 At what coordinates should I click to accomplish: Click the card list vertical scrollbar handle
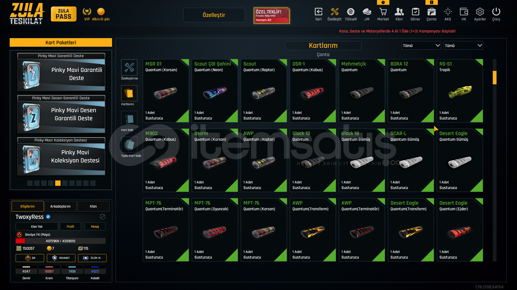[x=494, y=78]
